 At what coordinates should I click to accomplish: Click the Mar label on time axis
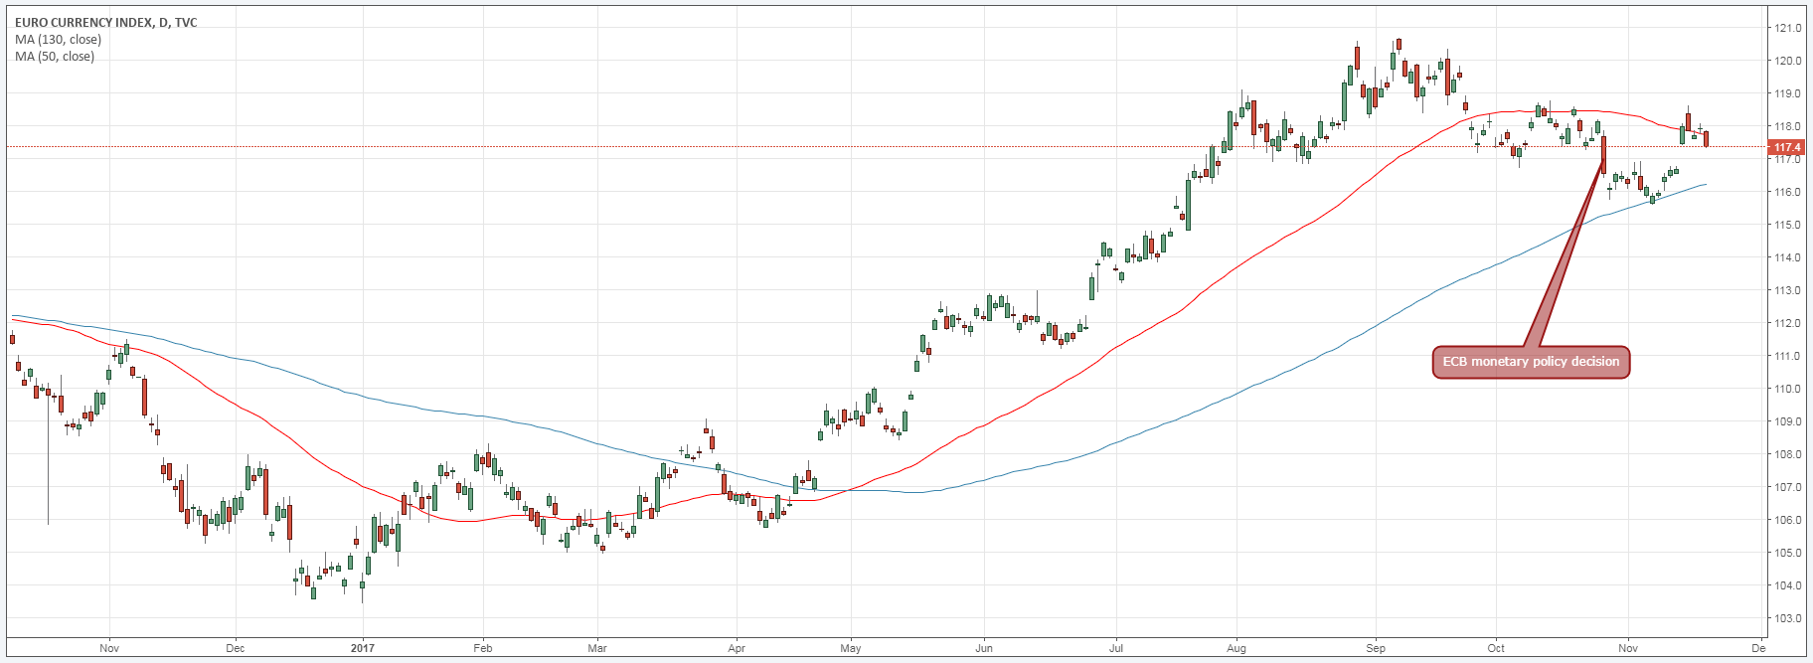pos(596,648)
